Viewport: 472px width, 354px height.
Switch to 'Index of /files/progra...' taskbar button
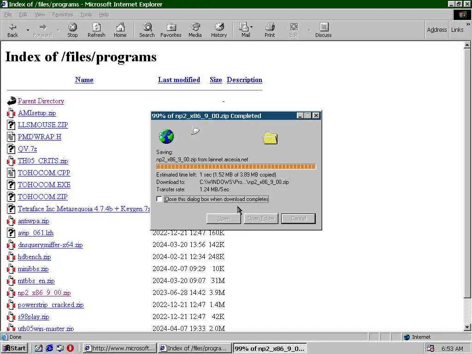point(195,348)
